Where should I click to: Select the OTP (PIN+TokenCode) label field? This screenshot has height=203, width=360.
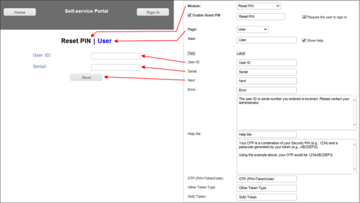coord(267,179)
